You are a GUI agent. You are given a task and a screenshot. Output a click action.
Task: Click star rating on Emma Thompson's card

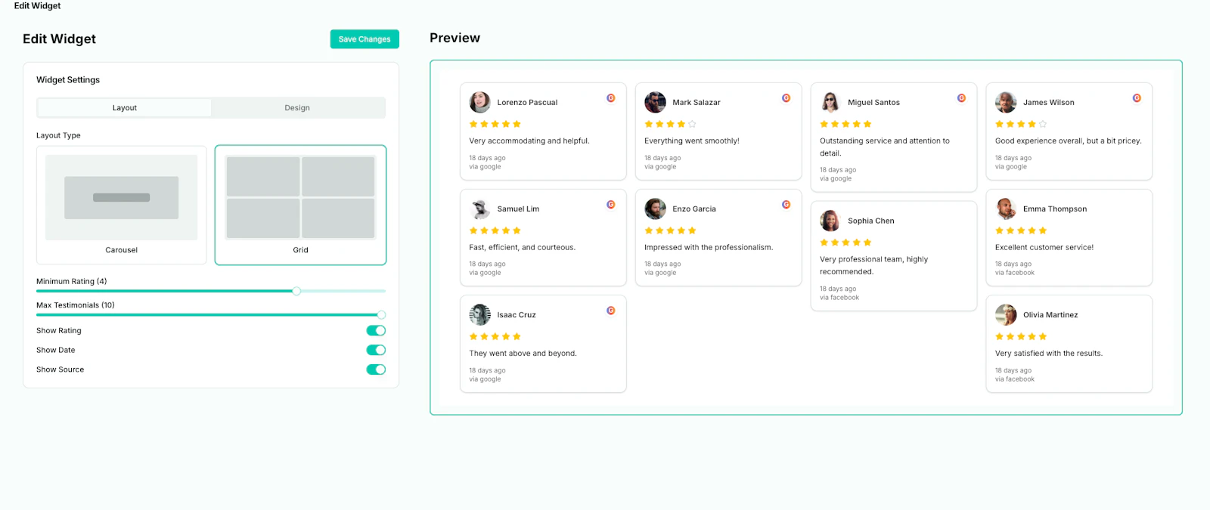click(1021, 230)
